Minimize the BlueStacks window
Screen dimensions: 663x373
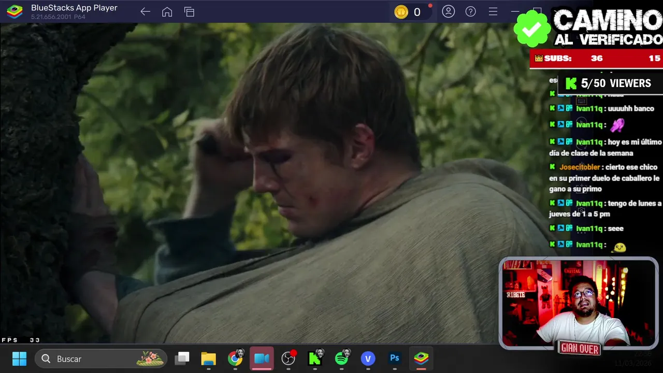tap(515, 11)
